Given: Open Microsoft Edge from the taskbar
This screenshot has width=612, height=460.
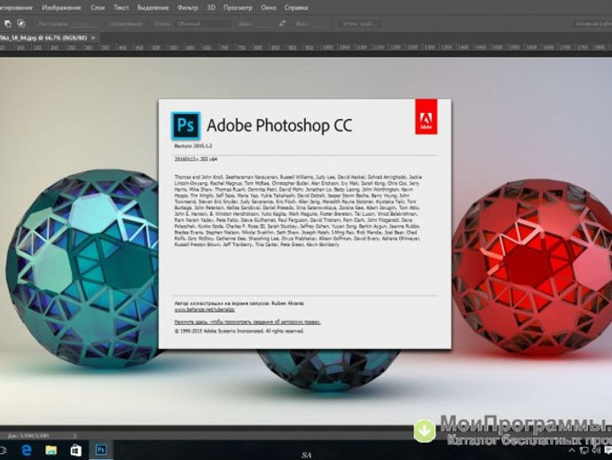Looking at the screenshot, I should (27, 450).
